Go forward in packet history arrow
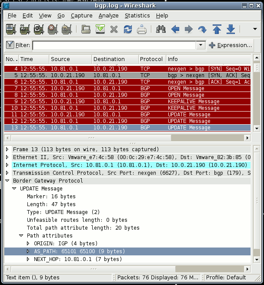 (189, 29)
